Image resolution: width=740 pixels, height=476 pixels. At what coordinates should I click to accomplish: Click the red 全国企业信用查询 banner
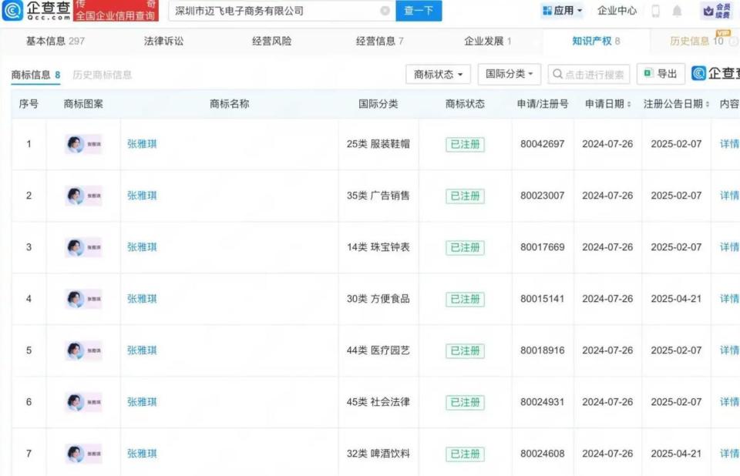116,10
